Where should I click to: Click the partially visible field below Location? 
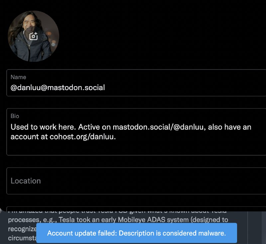coord(133,208)
